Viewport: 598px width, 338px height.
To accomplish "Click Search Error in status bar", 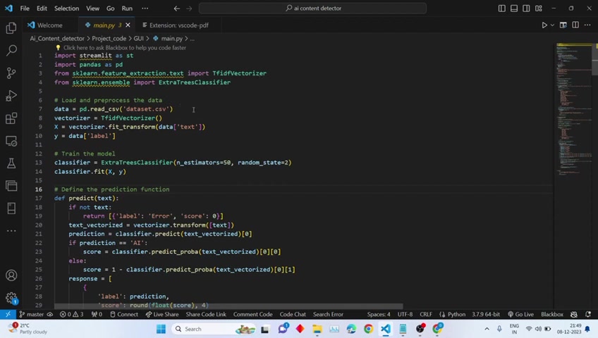I will pos(328,314).
